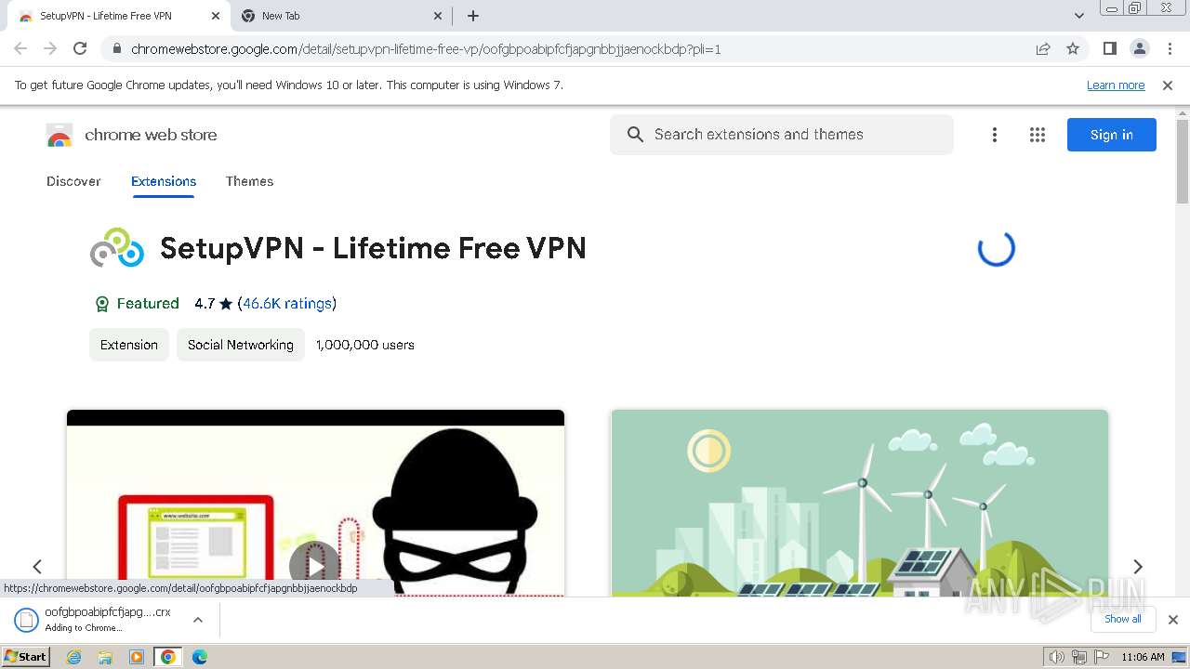This screenshot has height=669, width=1190.
Task: Click the share page icon in address bar
Action: [x=1043, y=49]
